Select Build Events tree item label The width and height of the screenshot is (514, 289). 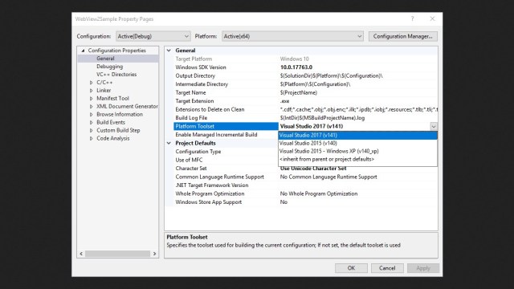[111, 122]
